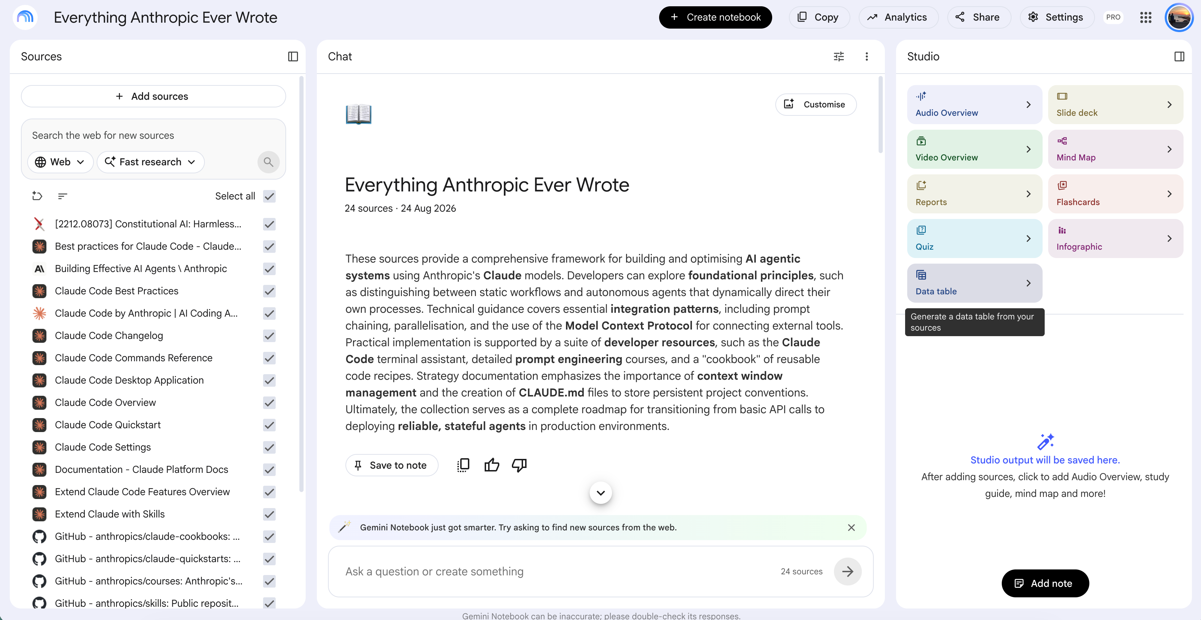Click the Constitutional AI arXiv source icon

click(39, 224)
